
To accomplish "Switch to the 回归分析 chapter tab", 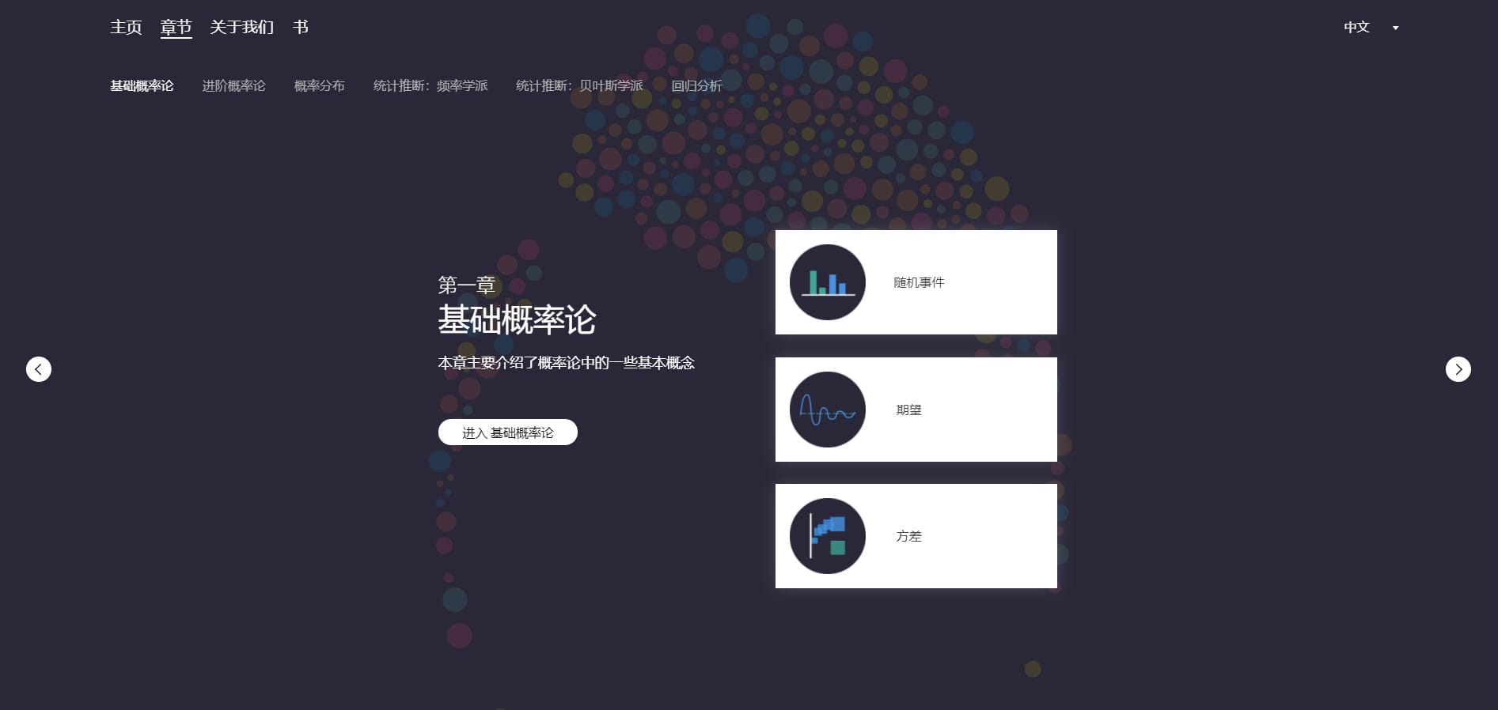I will tap(696, 85).
